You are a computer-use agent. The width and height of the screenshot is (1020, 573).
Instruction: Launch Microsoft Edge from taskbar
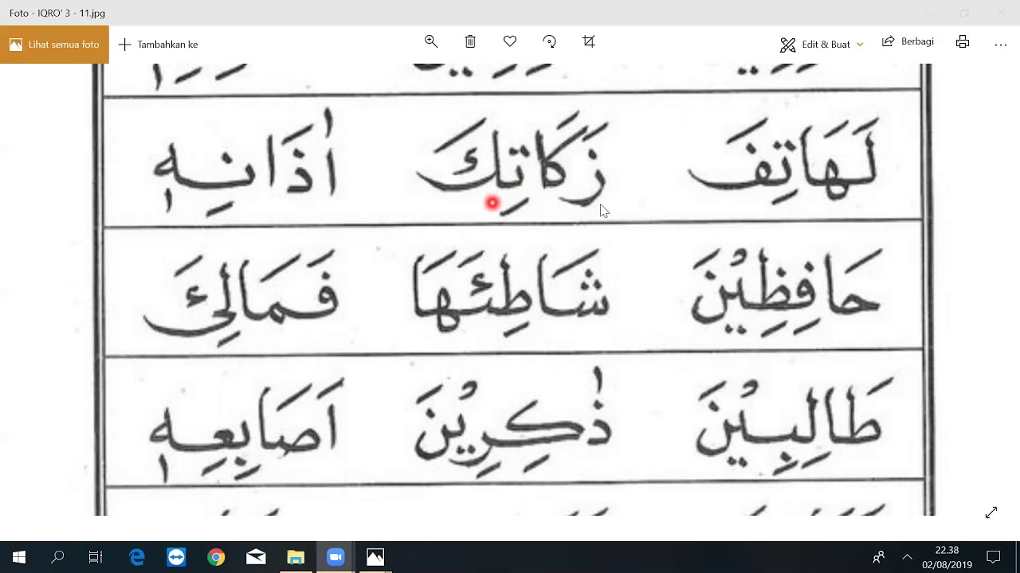coord(137,557)
